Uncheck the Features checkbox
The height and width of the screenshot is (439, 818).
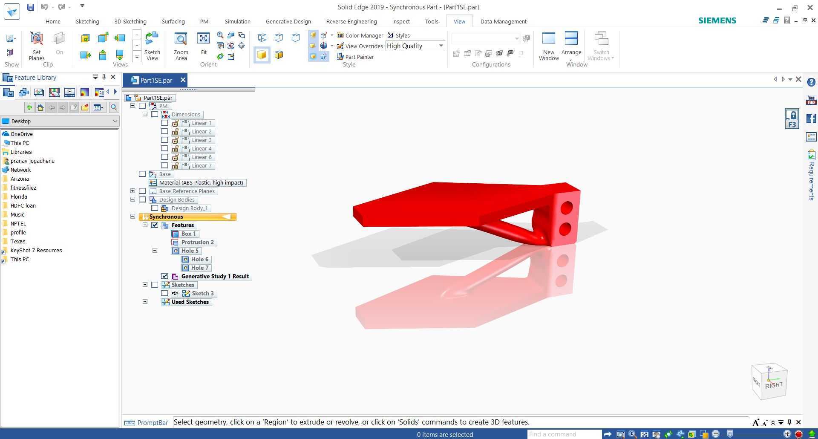click(155, 225)
